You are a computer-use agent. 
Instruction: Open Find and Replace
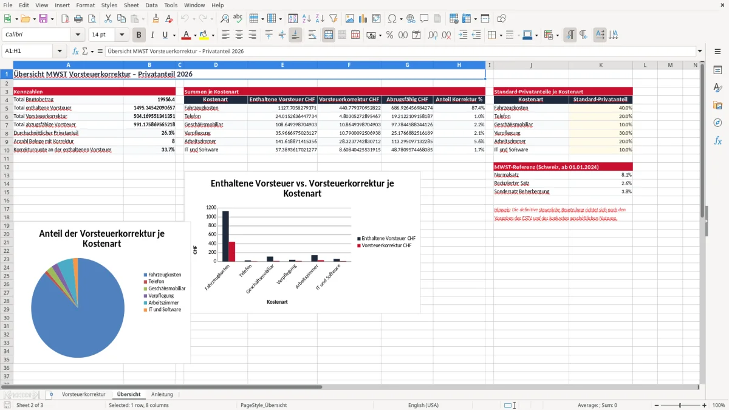click(x=225, y=19)
